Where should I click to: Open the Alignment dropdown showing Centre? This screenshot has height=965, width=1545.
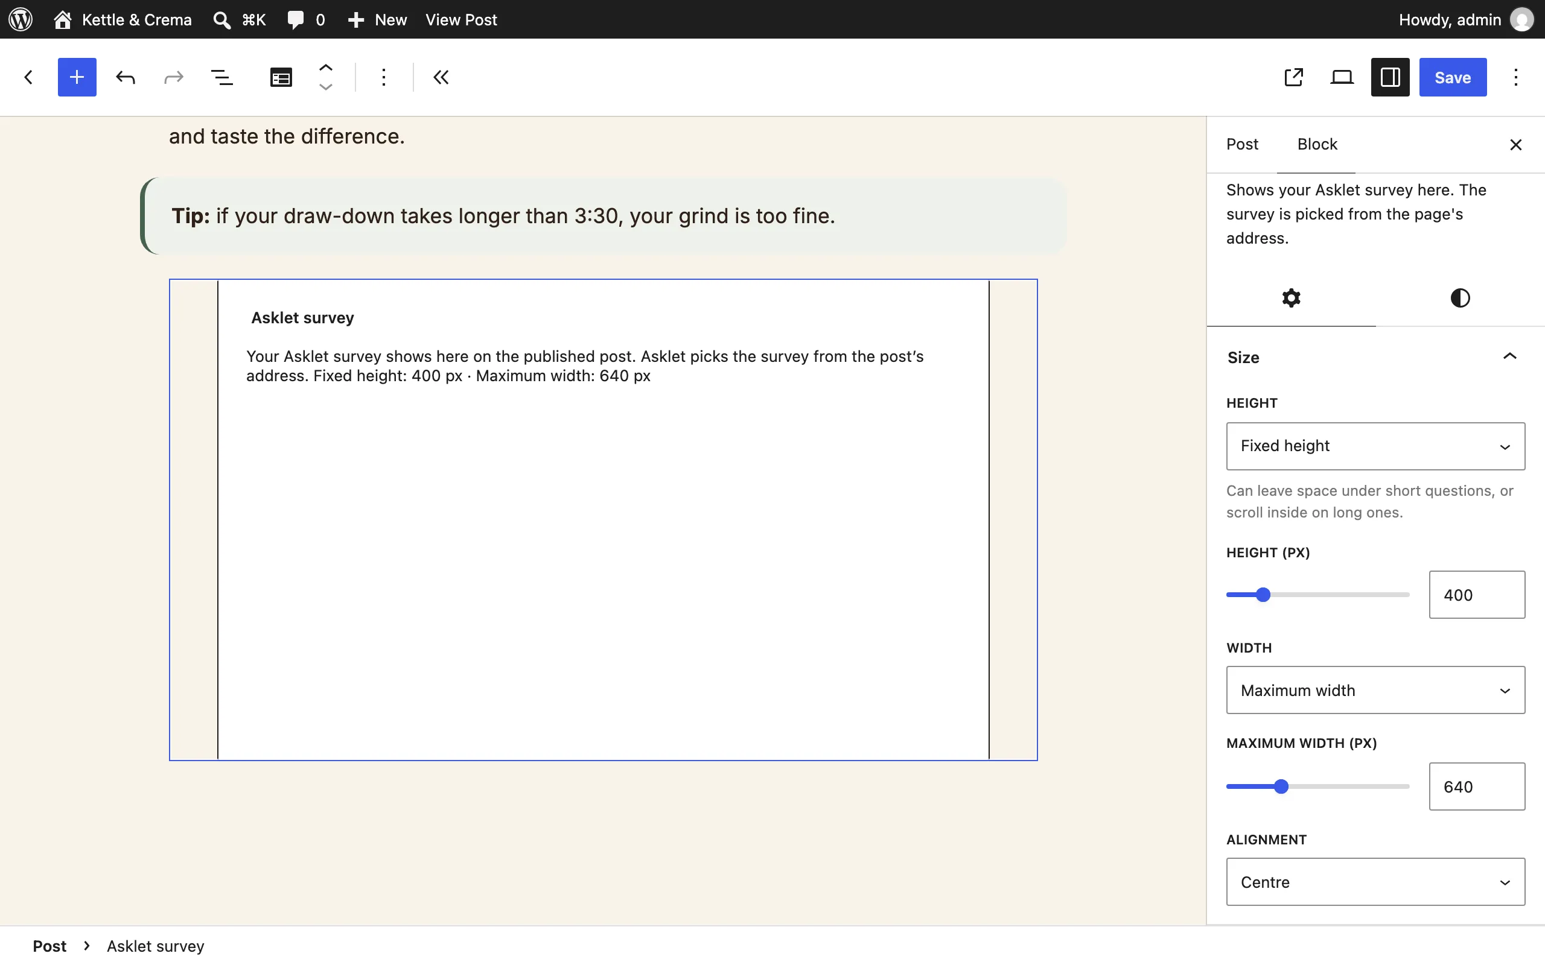(1375, 882)
